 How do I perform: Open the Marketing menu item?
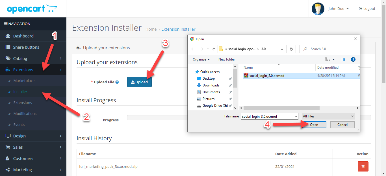33,170
